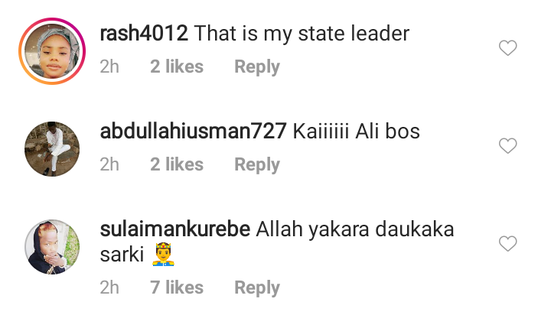This screenshot has width=551, height=328.
Task: Open rash4012's story from the ringed avatar
Action: (x=52, y=51)
